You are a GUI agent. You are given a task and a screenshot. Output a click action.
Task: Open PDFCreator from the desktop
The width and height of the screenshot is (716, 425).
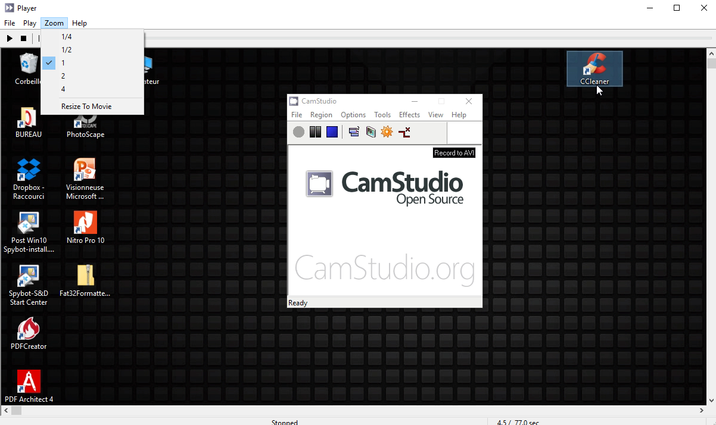tap(28, 328)
